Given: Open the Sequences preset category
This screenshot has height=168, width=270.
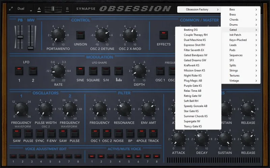Looking at the screenshot, I should [241, 55].
